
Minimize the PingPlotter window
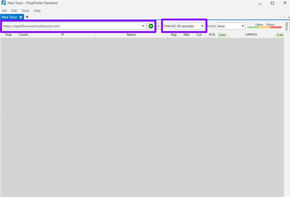click(260, 3)
